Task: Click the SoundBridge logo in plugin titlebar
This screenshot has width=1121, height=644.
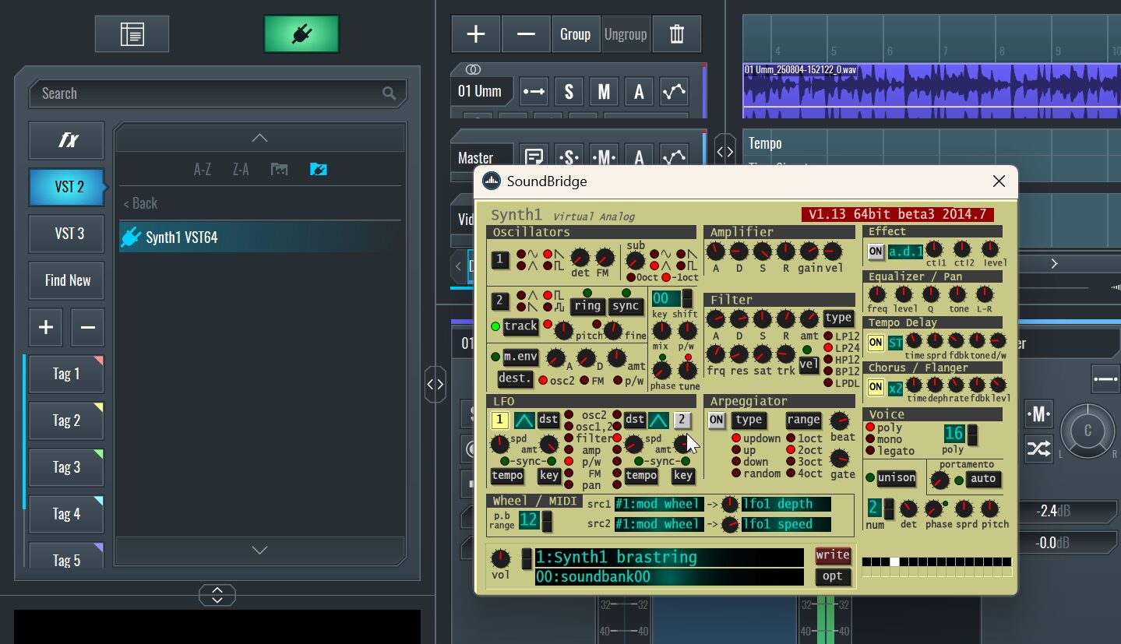Action: 492,181
